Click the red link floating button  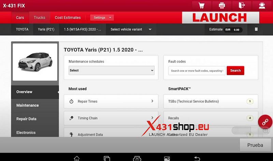click(265, 122)
